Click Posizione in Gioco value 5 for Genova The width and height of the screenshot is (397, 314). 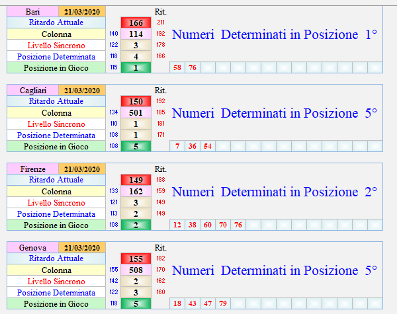click(x=136, y=304)
